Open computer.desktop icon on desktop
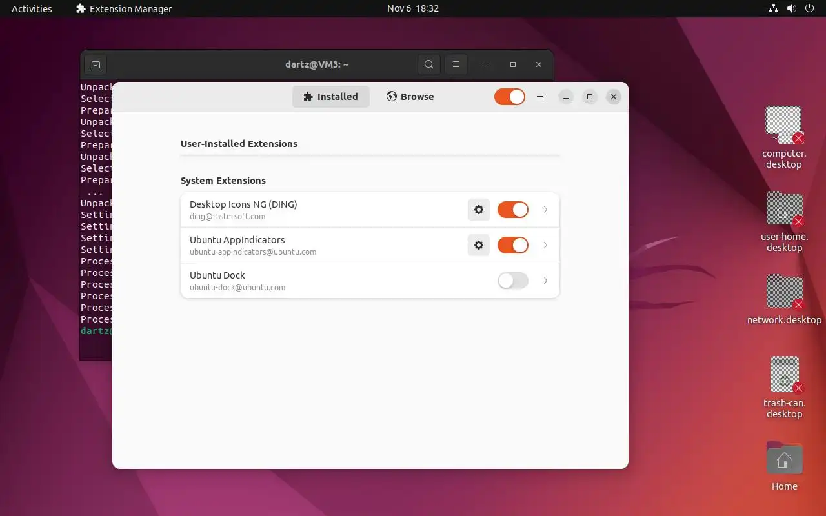The height and width of the screenshot is (516, 826). pos(784,138)
